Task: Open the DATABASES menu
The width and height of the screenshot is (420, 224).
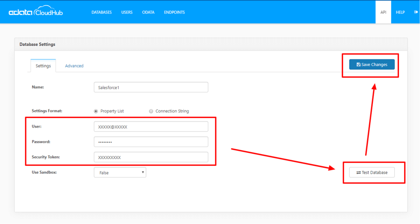Action: [101, 12]
